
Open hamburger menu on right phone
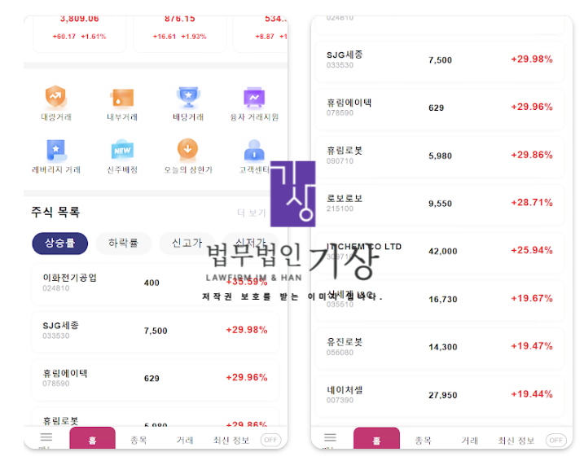coord(330,437)
